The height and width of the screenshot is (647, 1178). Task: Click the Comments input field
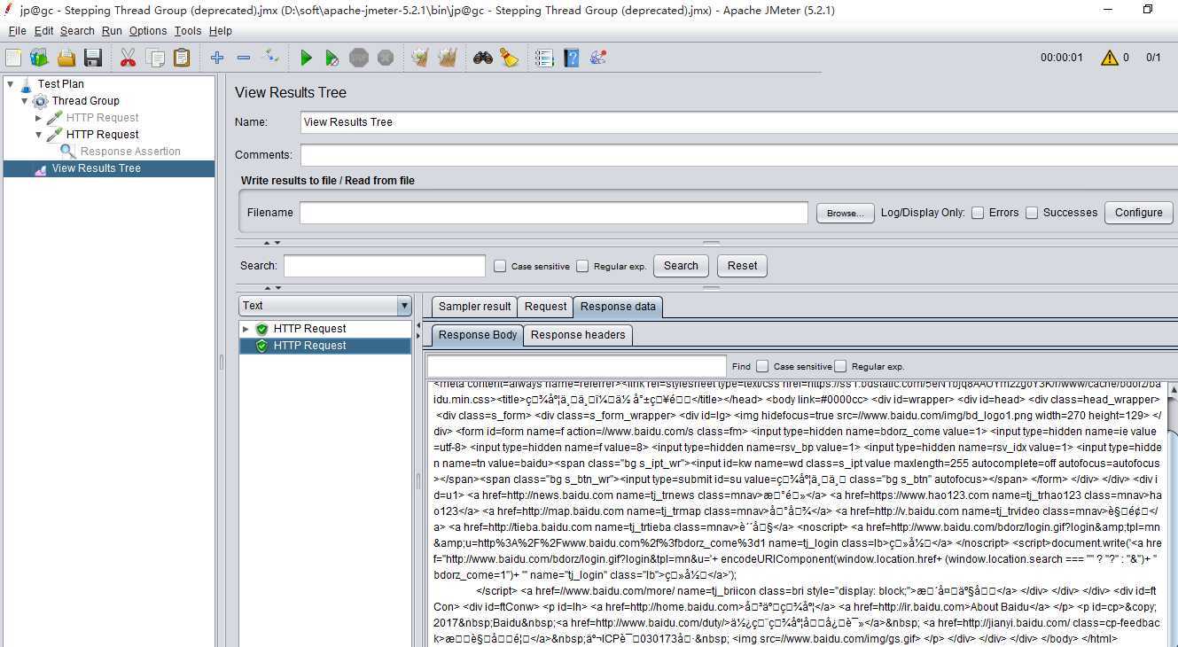click(x=739, y=155)
